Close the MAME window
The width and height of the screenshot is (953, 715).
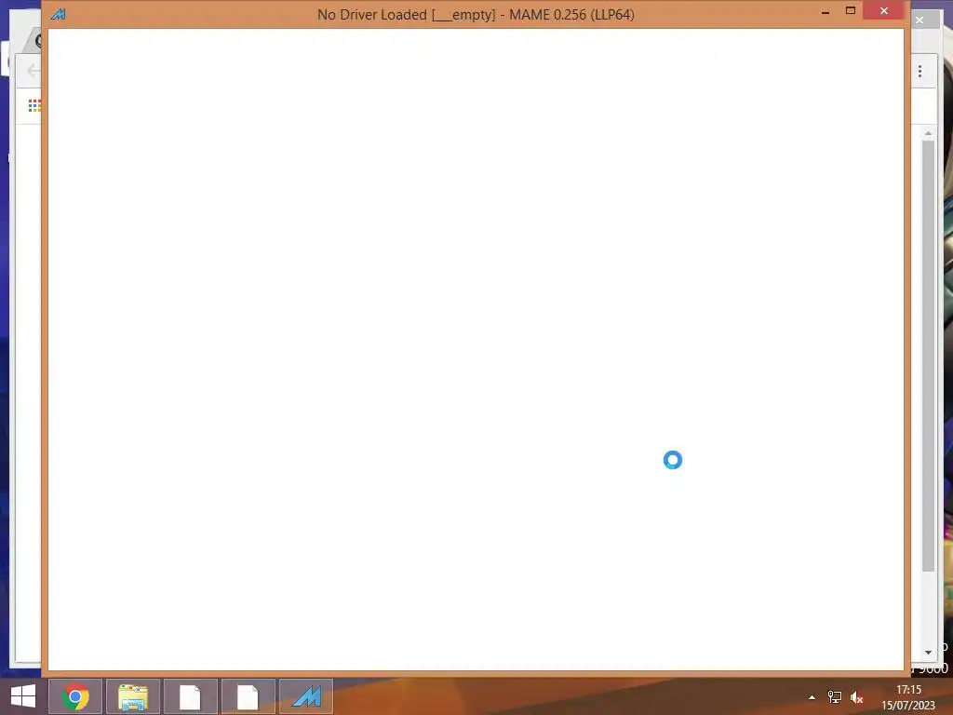884,11
